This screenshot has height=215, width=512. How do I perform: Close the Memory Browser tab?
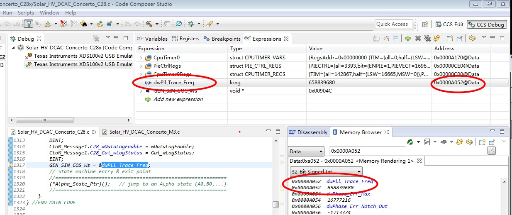click(387, 132)
